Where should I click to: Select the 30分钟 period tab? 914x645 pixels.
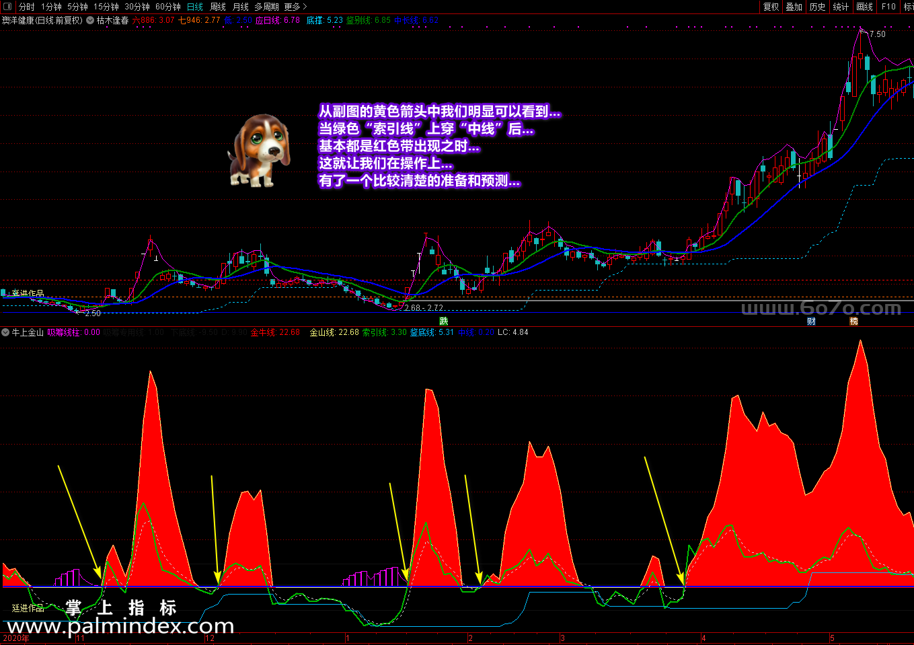[137, 7]
